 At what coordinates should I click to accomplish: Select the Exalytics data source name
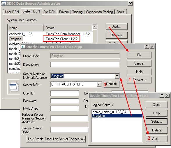pos(15,39)
